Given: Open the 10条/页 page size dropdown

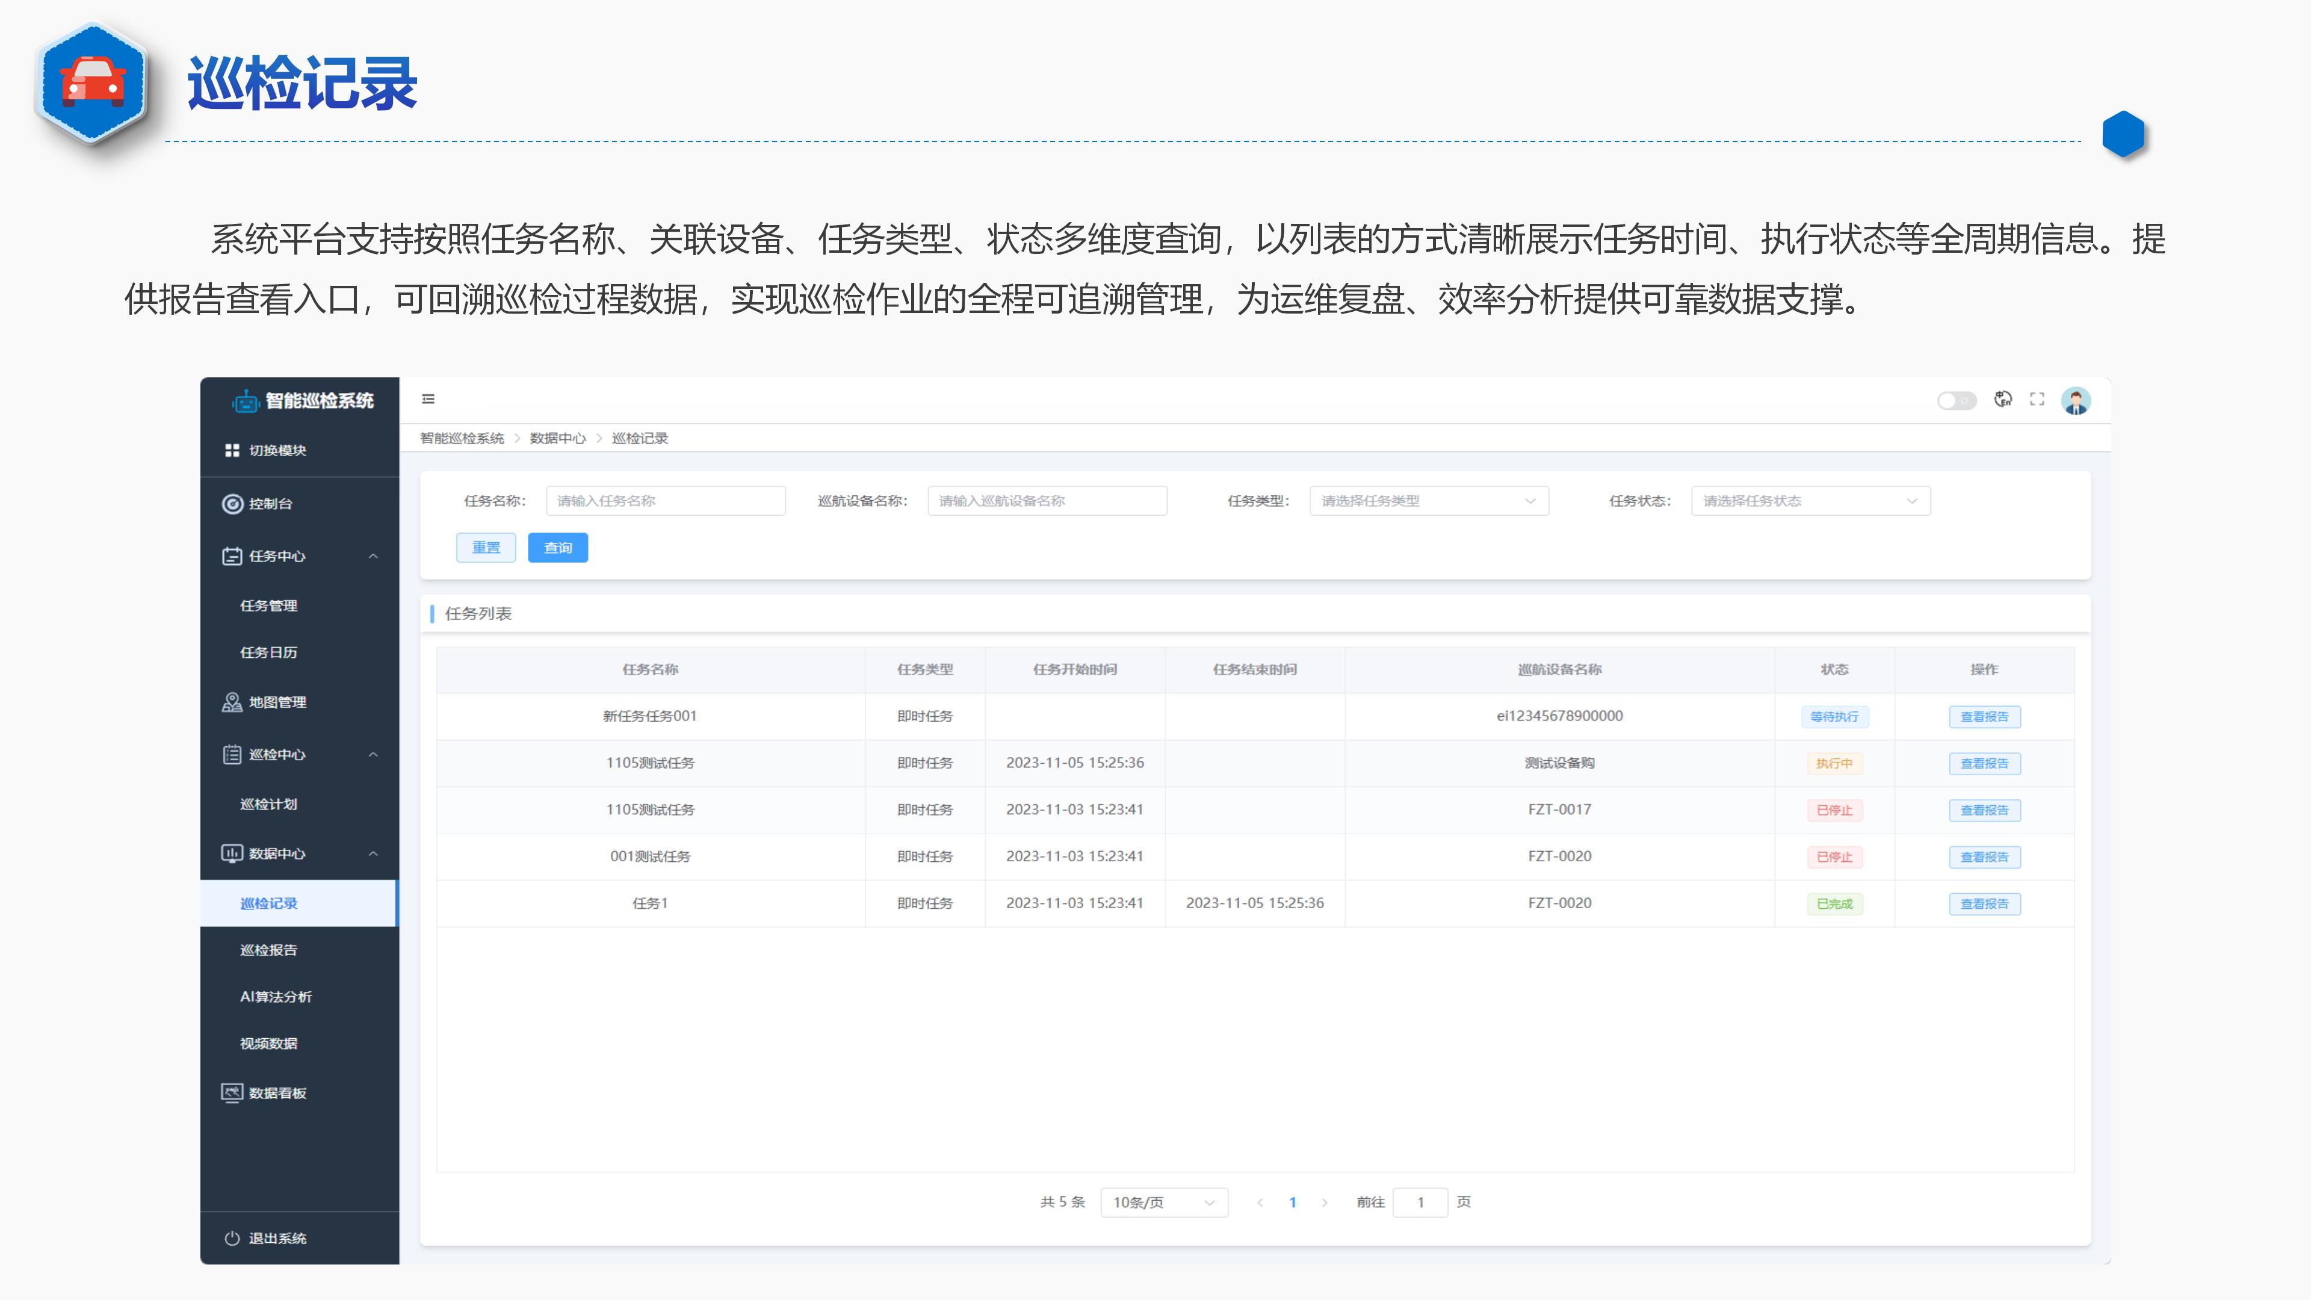Looking at the screenshot, I should pos(1163,1202).
